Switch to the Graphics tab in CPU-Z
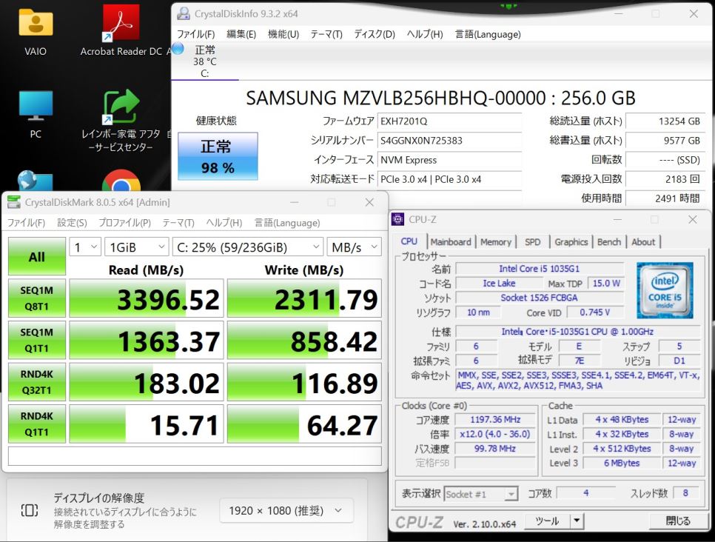This screenshot has width=715, height=542. tap(571, 242)
